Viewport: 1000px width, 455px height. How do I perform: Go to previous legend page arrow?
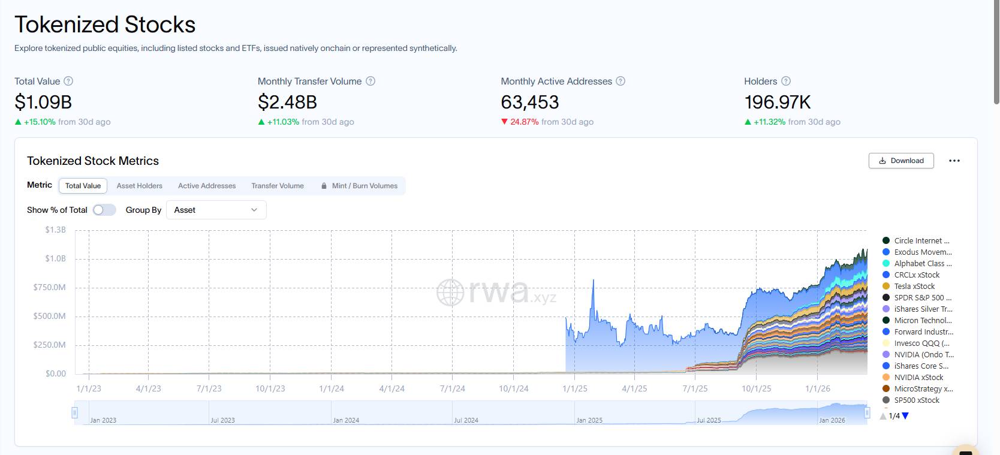(883, 415)
